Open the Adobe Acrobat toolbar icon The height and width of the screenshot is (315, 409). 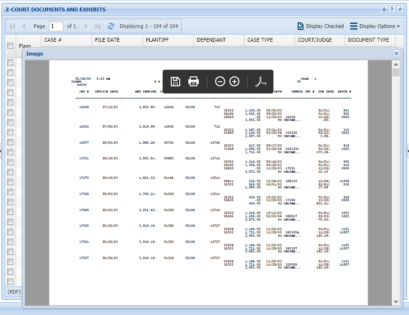(x=260, y=82)
